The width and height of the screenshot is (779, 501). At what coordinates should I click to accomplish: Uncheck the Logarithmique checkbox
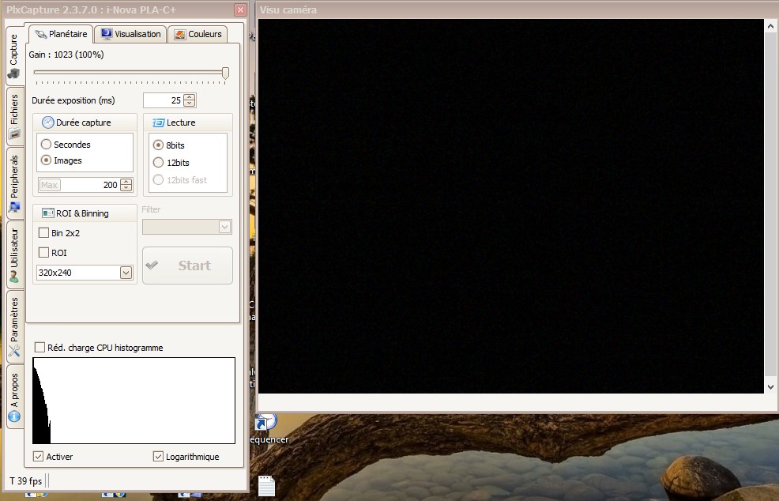point(158,456)
